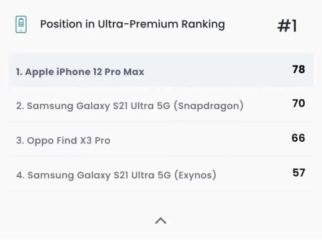The image size is (322, 240).
Task: Click the score 66 for Oppo
Action: click(x=298, y=138)
